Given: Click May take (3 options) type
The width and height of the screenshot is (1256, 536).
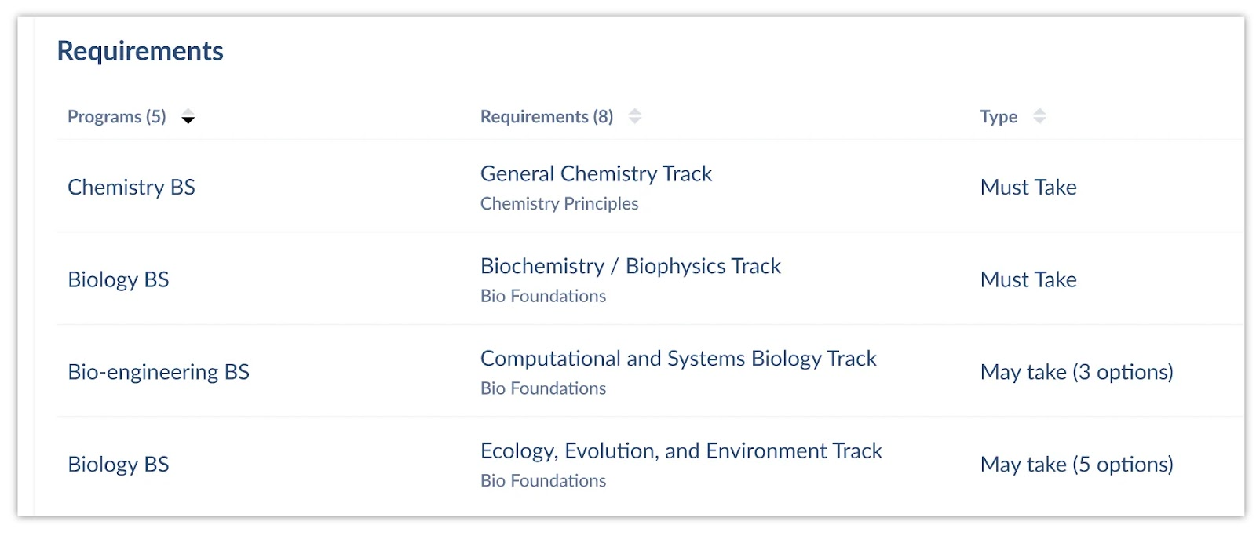Looking at the screenshot, I should point(1076,372).
